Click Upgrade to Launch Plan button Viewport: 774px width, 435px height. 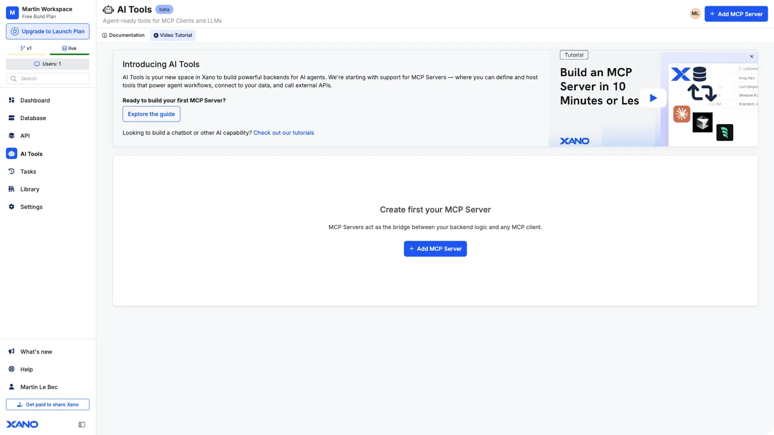tap(48, 31)
